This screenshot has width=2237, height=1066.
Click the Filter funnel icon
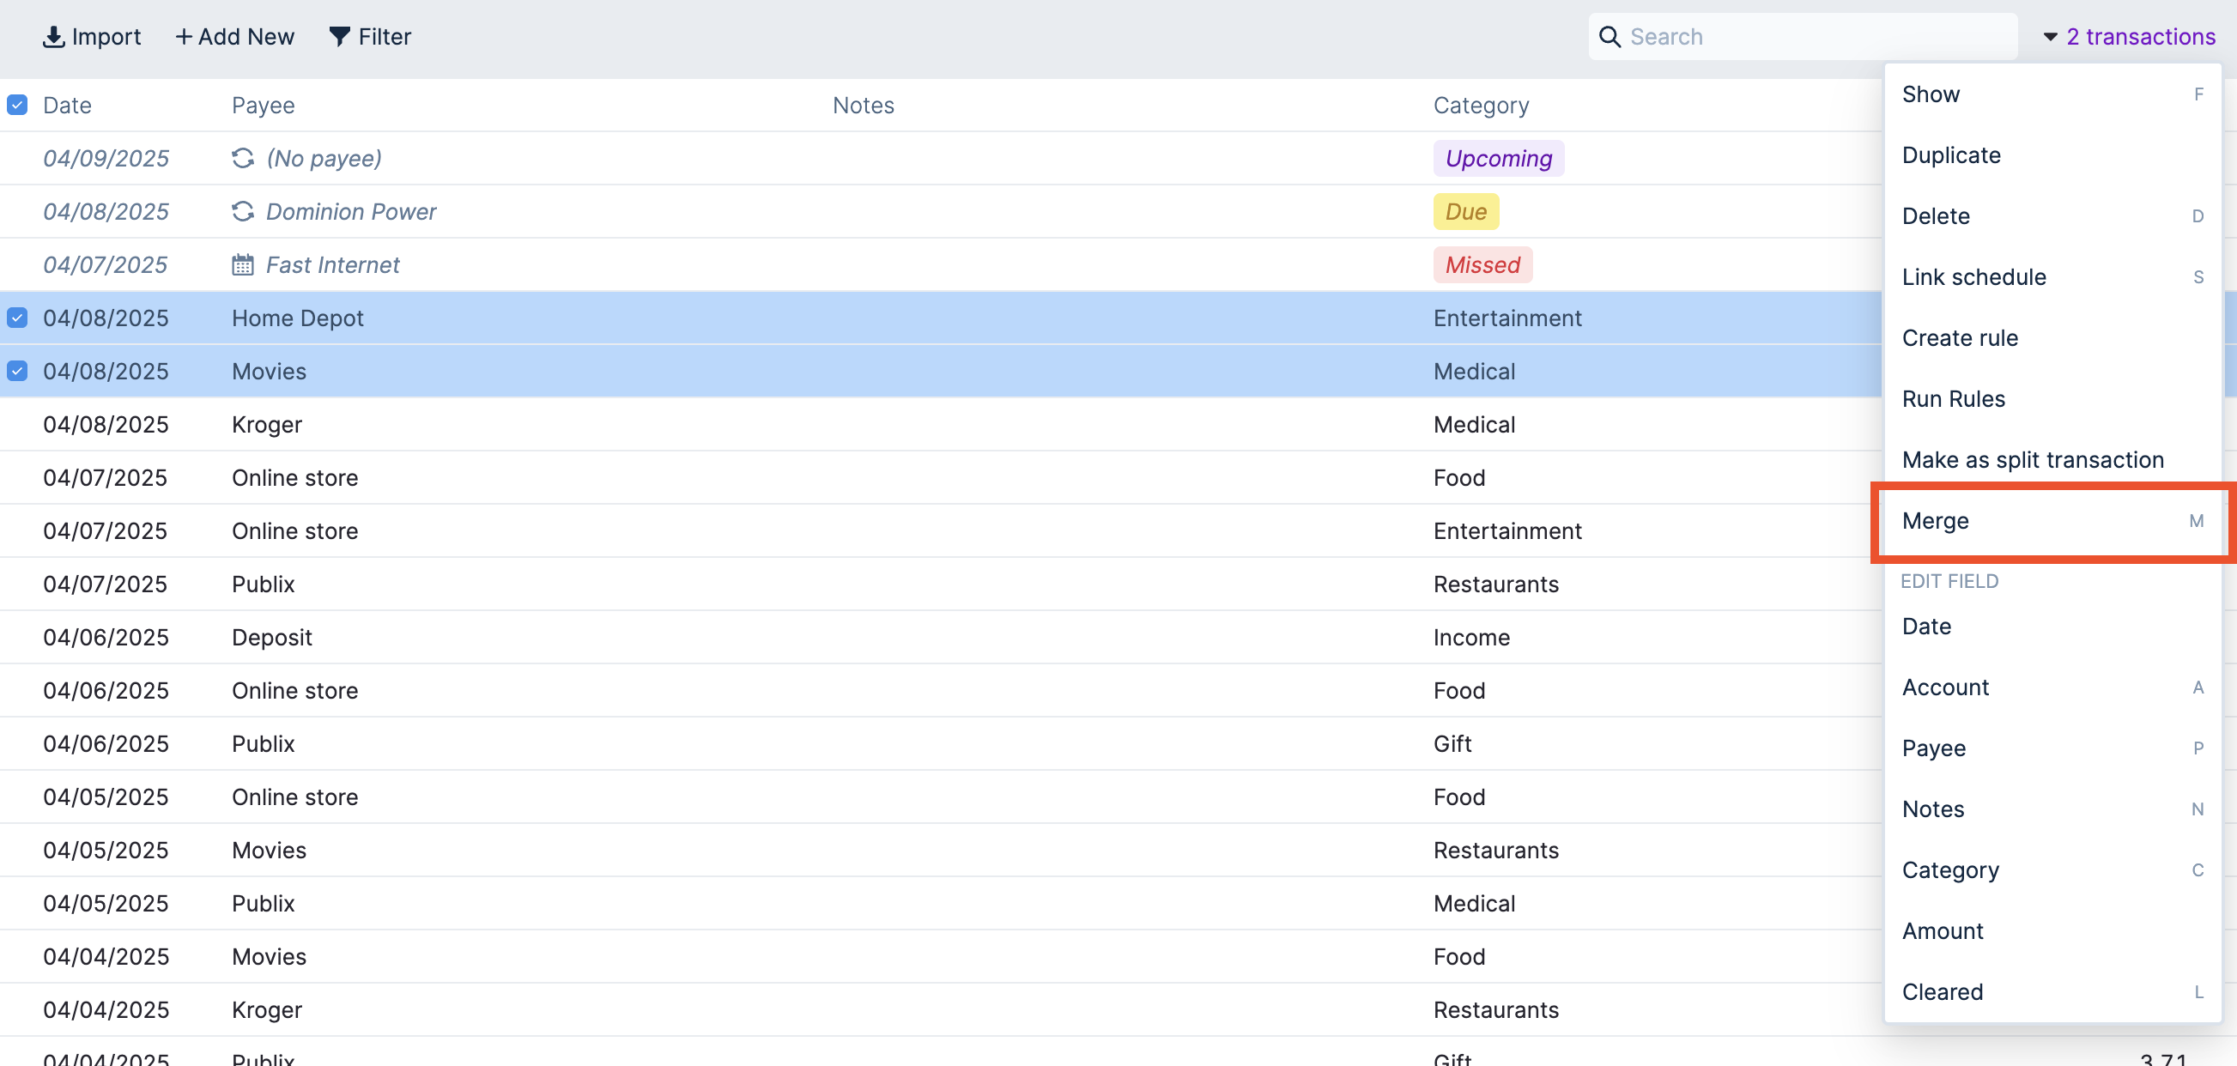(340, 36)
